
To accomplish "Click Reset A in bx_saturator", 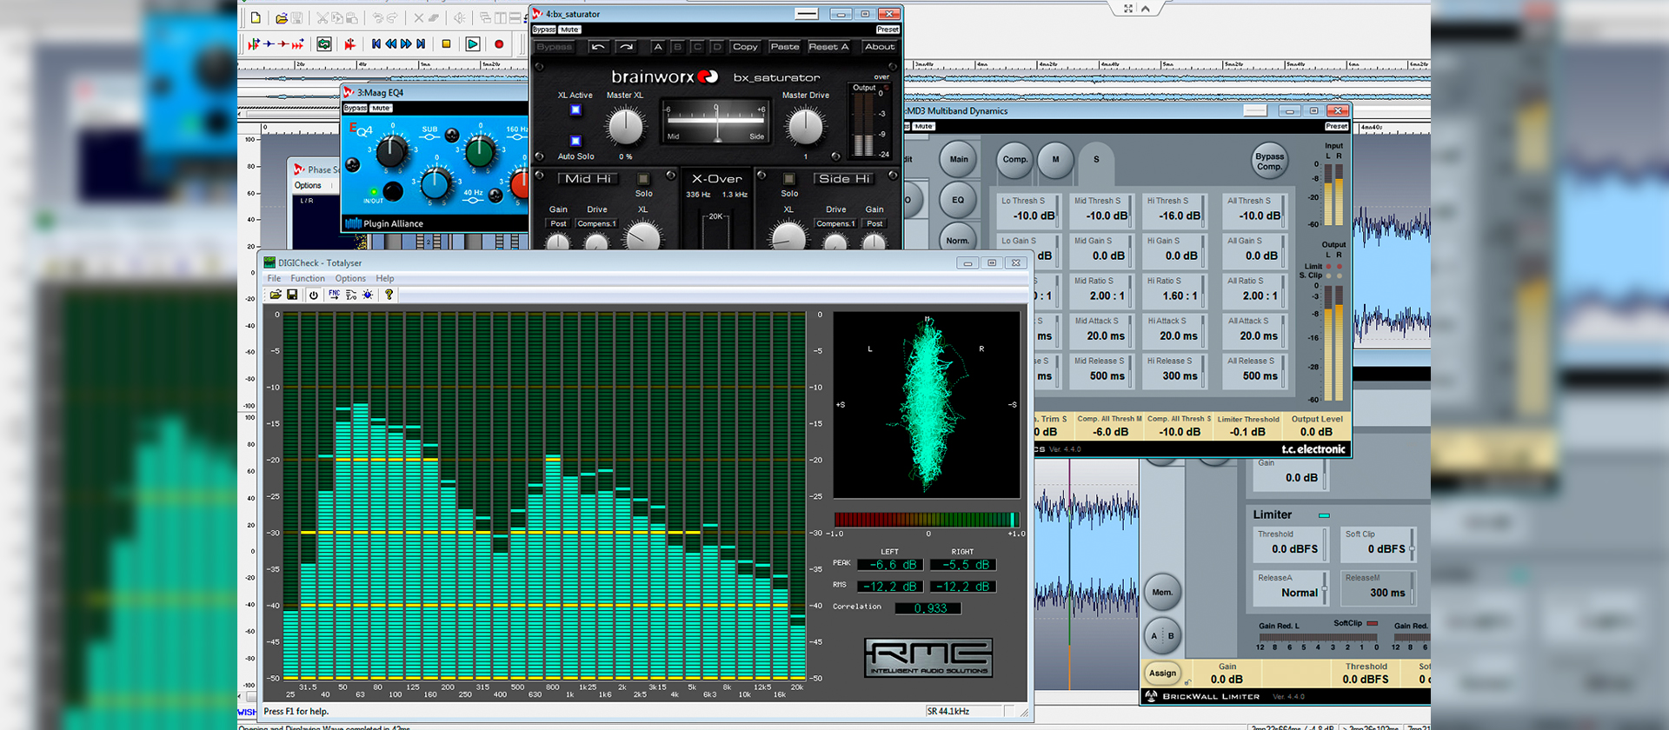I will click(828, 47).
